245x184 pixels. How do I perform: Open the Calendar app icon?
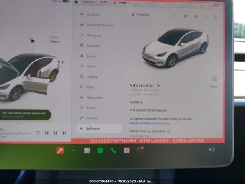click(x=127, y=150)
